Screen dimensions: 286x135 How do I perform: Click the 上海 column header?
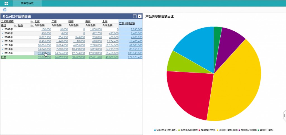[x=105, y=21]
